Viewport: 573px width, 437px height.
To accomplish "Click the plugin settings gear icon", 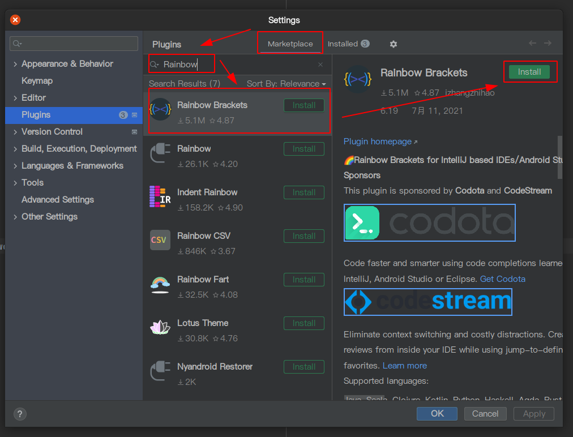I will pyautogui.click(x=393, y=44).
